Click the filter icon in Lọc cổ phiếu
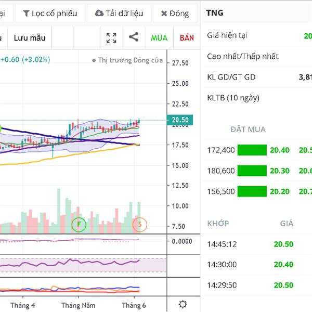The image size is (312, 312). 26,13
